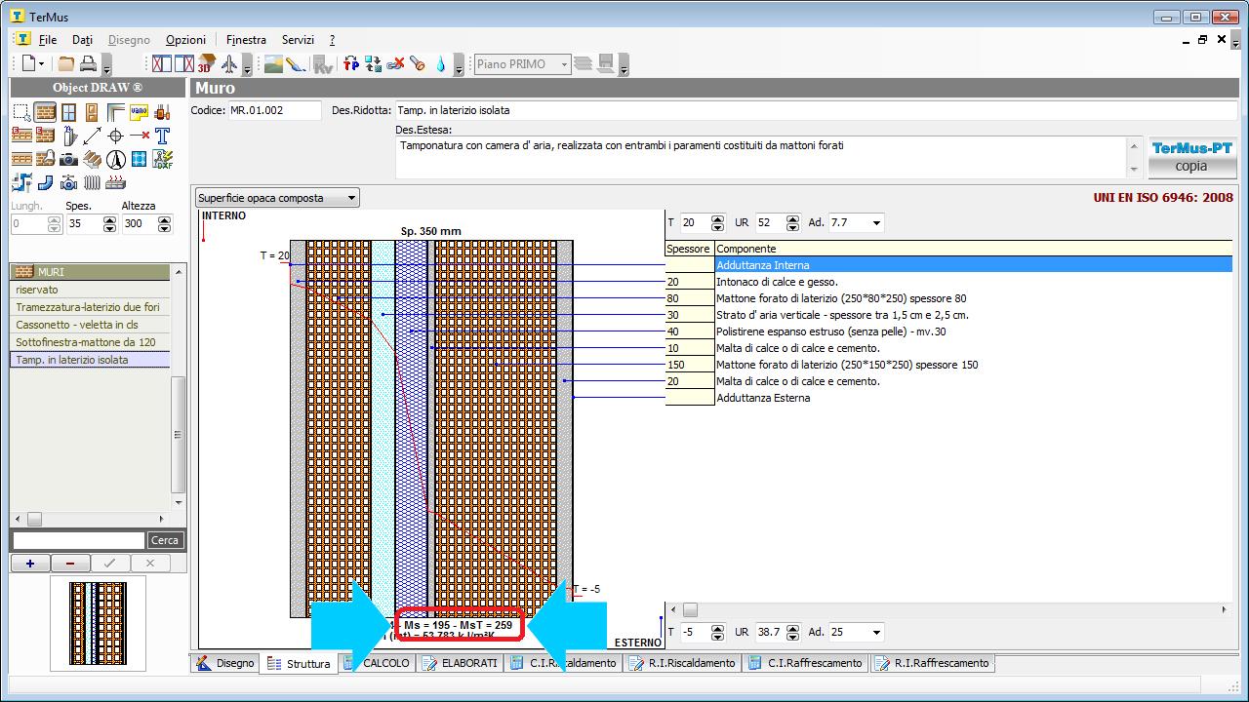The height and width of the screenshot is (702, 1249).
Task: Expand the external Ad. 25 dropdown
Action: pyautogui.click(x=875, y=632)
